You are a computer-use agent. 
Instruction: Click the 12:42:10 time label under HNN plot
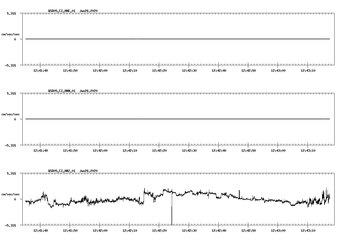click(x=130, y=151)
